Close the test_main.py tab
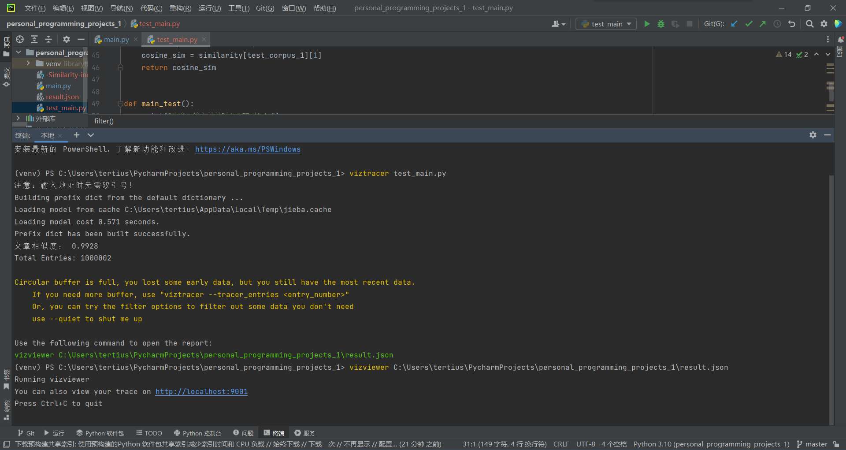846x450 pixels. [x=204, y=39]
